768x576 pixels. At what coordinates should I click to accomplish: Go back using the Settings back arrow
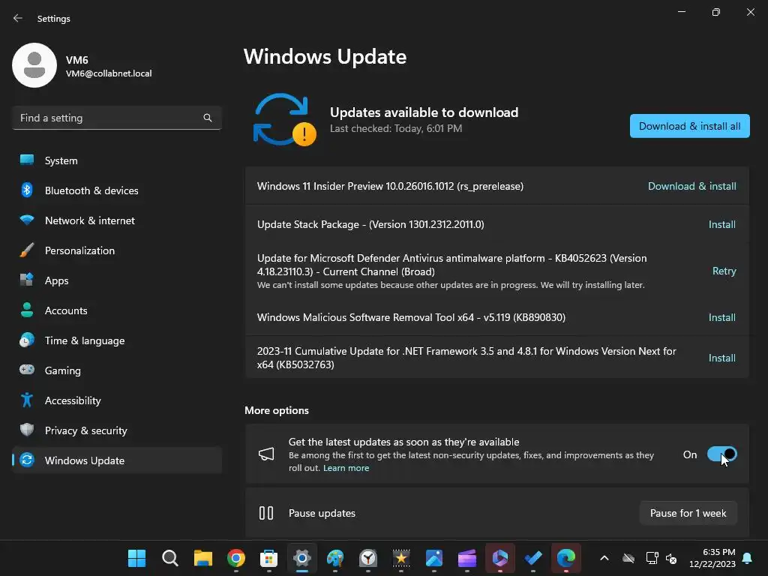(18, 18)
